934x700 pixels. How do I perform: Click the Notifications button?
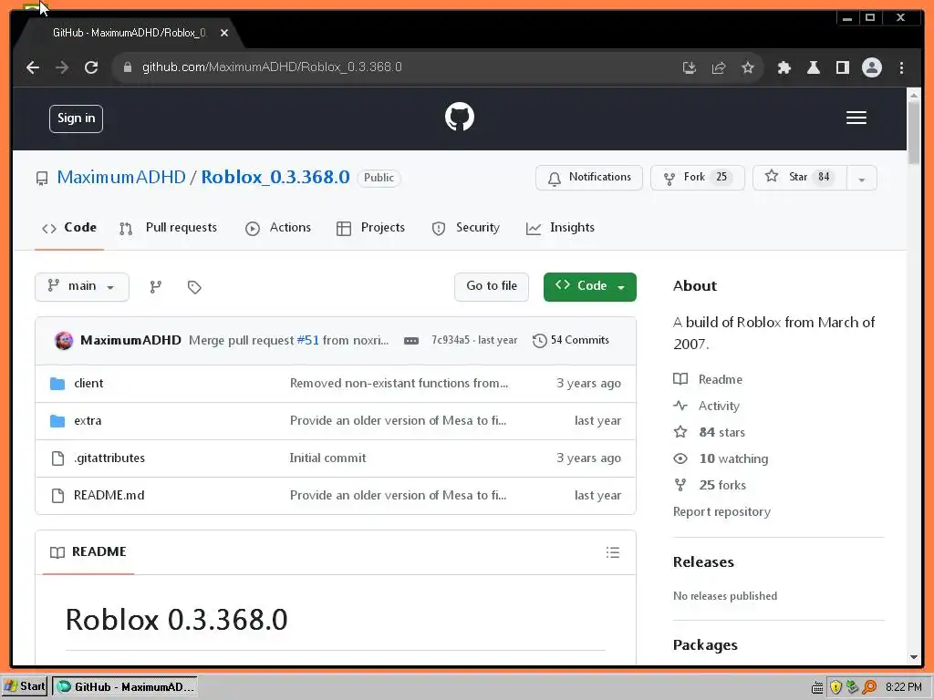[589, 178]
